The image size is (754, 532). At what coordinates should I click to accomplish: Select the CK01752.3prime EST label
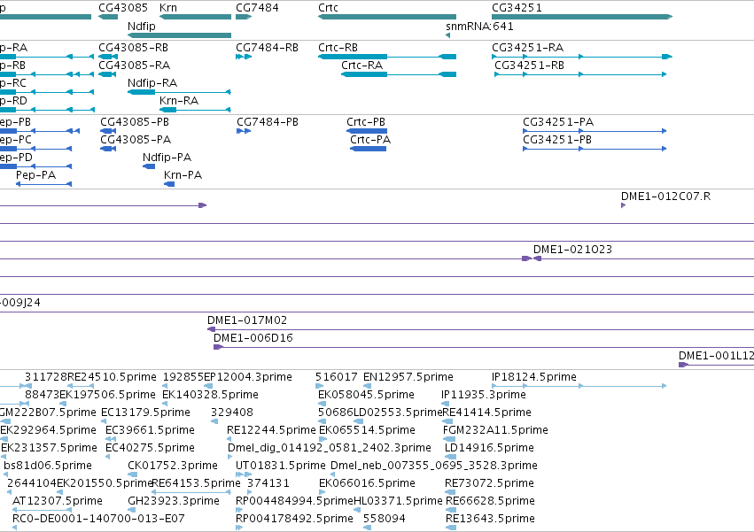point(173,466)
